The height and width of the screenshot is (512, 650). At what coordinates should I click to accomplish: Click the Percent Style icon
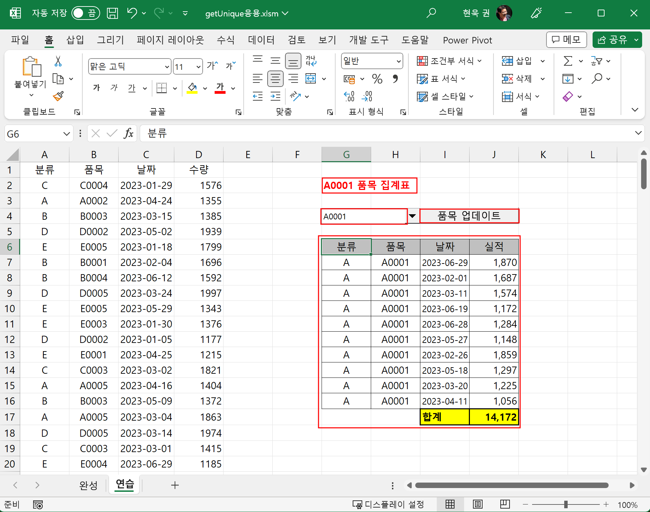pos(377,79)
